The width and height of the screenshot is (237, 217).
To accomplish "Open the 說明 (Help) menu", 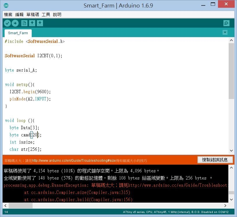I will tap(57, 14).
